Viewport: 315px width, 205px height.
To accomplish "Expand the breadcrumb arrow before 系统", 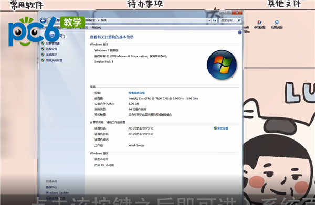I will (98, 20).
